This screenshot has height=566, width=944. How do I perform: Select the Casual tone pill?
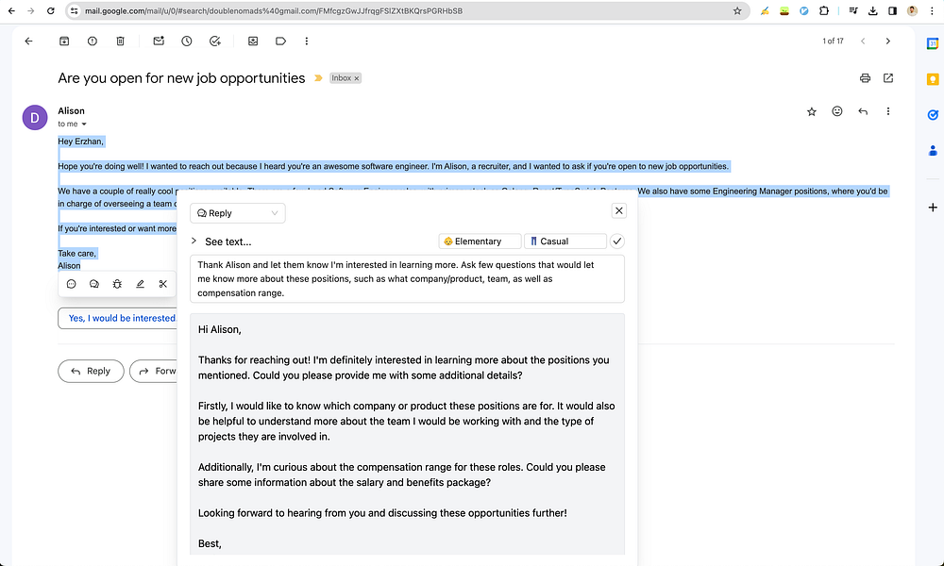(565, 241)
